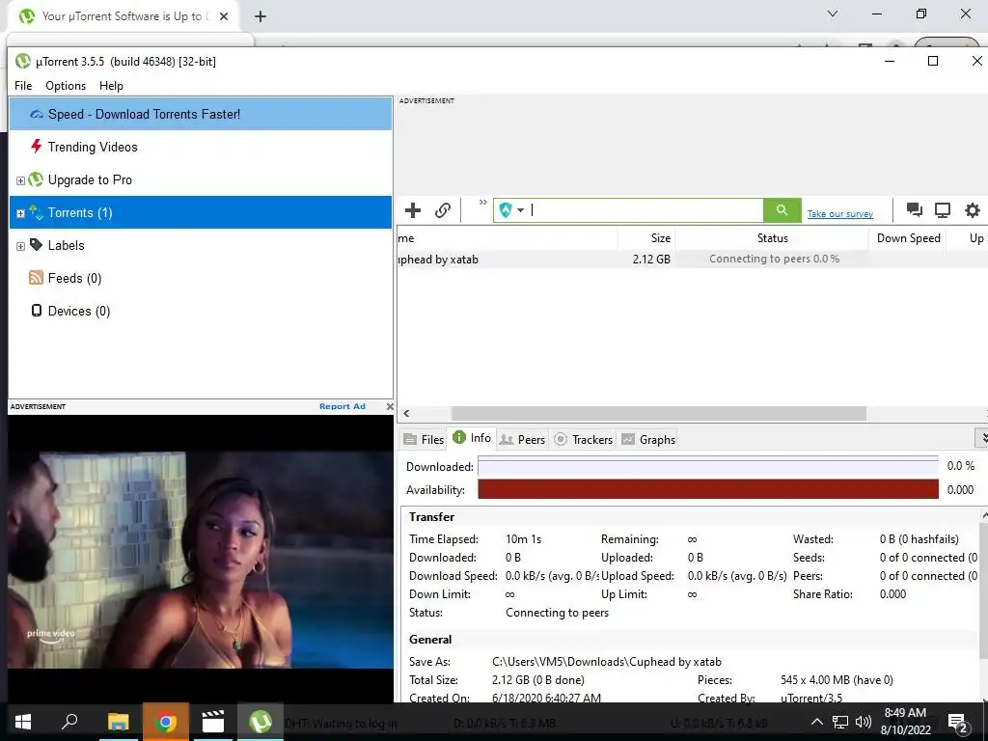Click the Report Ad link

[x=343, y=406]
